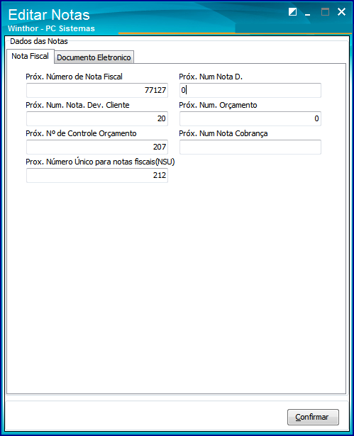Focus the Próx. Número de Nota Fiscal field
The width and height of the screenshot is (354, 436).
[x=97, y=90]
